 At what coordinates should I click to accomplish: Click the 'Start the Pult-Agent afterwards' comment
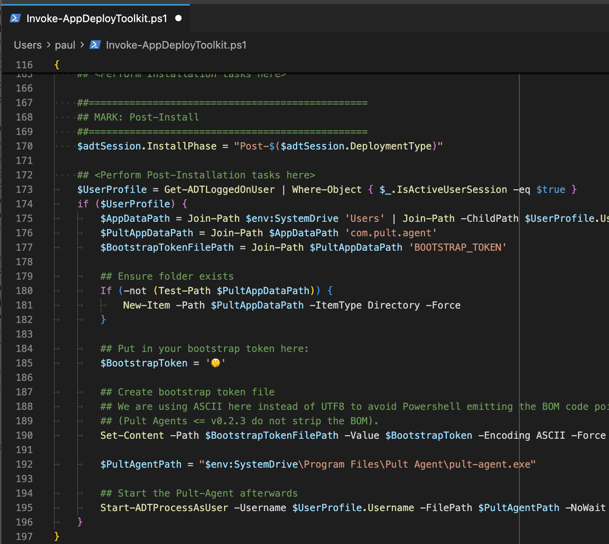[x=199, y=493]
